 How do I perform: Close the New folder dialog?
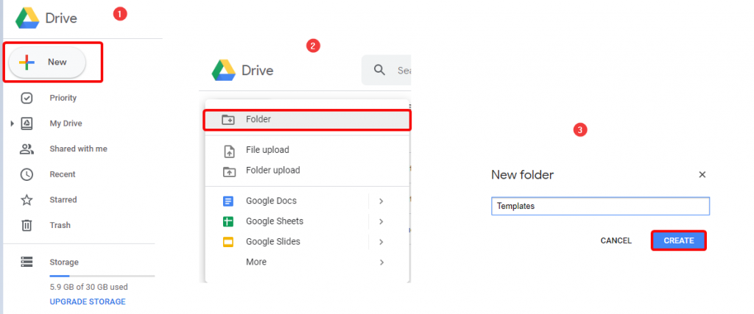(x=702, y=175)
